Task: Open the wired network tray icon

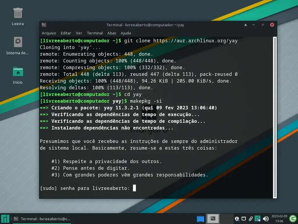Action: click(244, 219)
